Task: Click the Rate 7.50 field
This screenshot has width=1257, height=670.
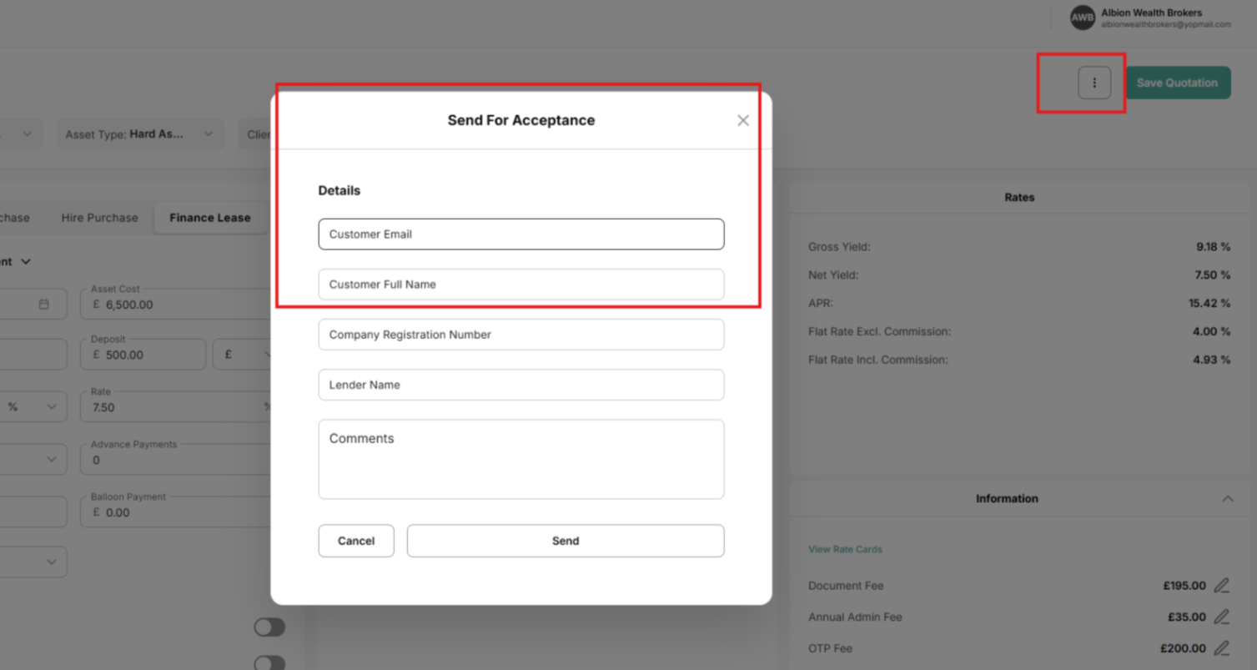Action: 177,407
